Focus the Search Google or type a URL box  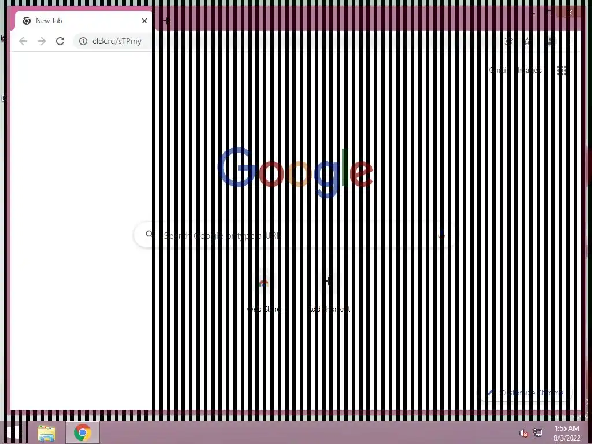tap(294, 235)
